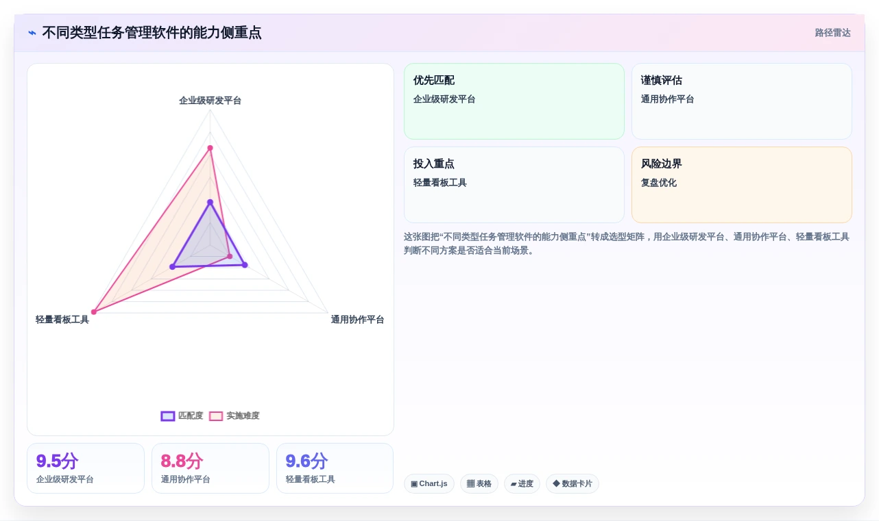Image resolution: width=879 pixels, height=521 pixels.
Task: Open the 谨慎评估 card
Action: pos(742,101)
